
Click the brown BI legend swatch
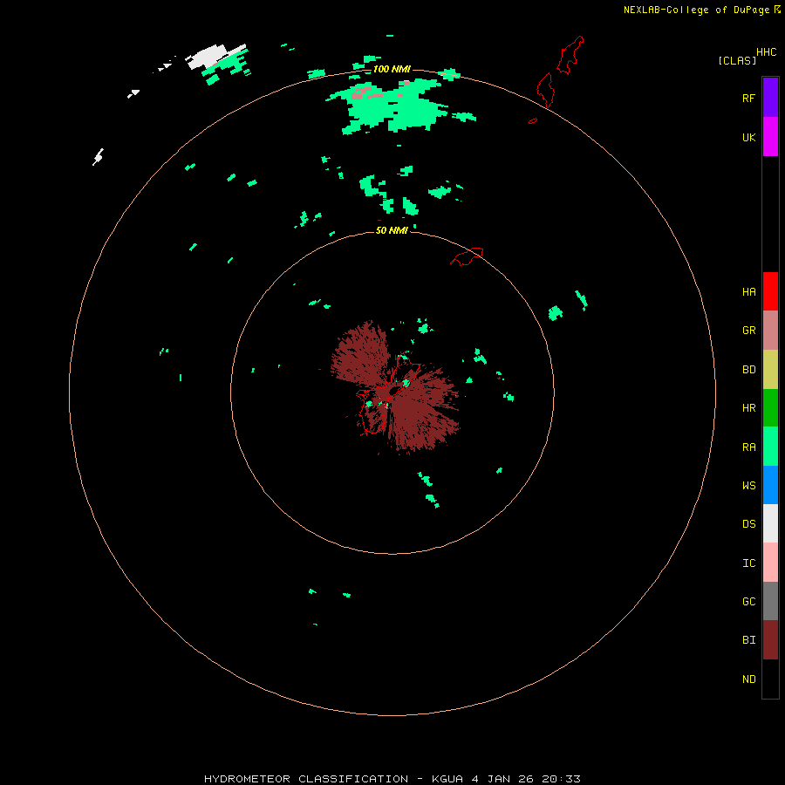click(770, 640)
